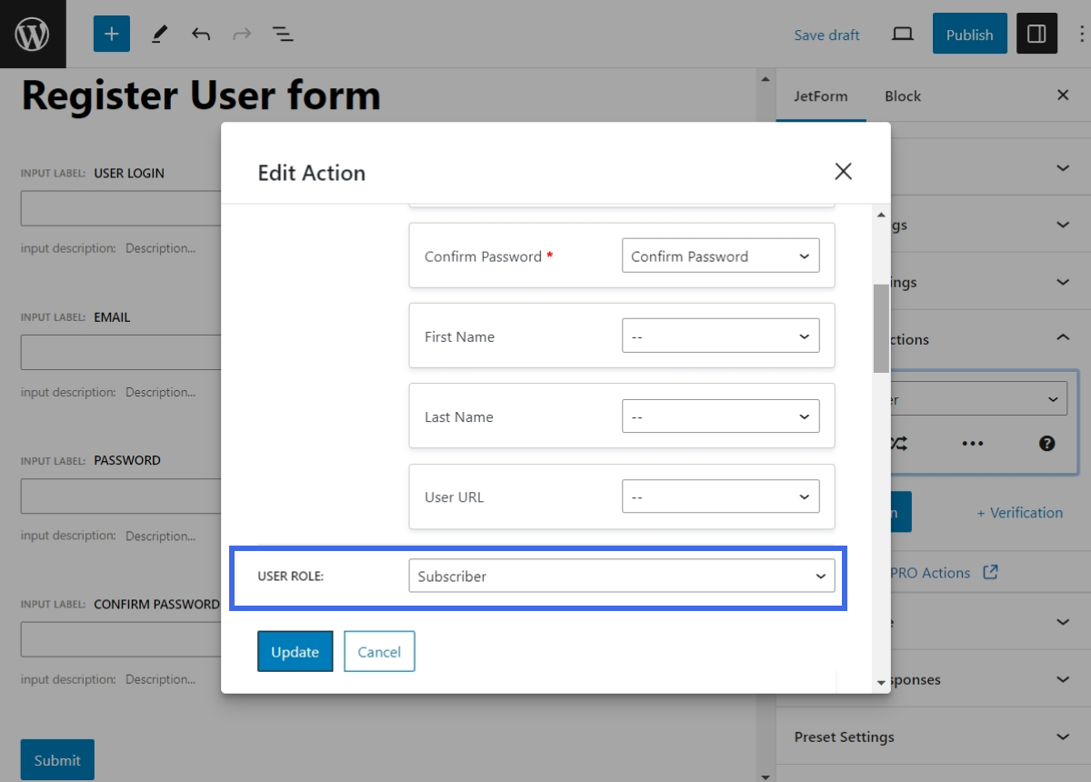Click the Submit button on the form
Image resolution: width=1091 pixels, height=782 pixels.
(56, 759)
